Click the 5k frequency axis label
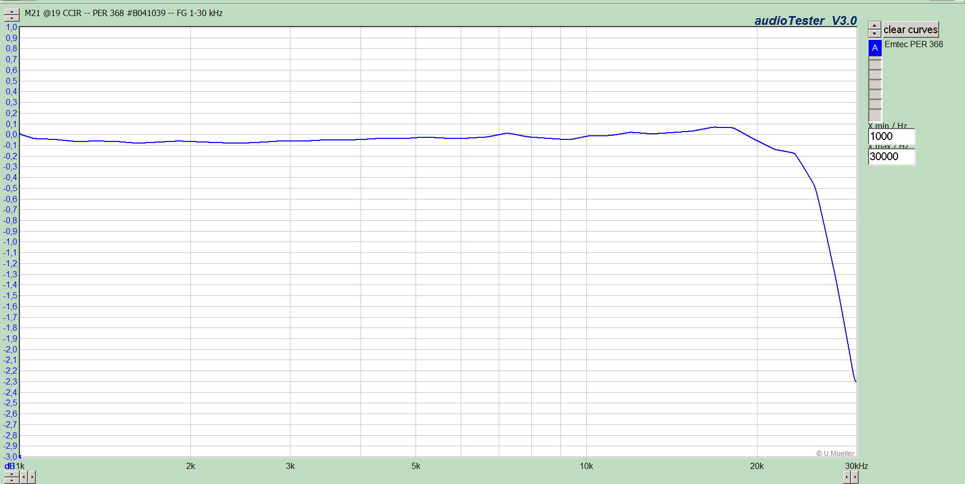 416,466
